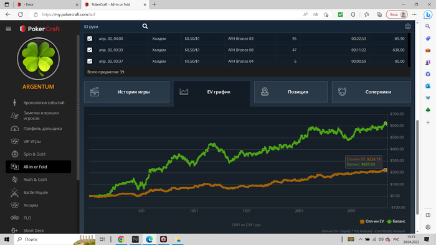Click the PokerCraft logo
The width and height of the screenshot is (436, 245).
(x=40, y=29)
